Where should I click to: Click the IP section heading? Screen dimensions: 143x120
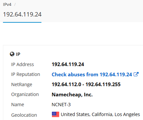tap(18, 54)
